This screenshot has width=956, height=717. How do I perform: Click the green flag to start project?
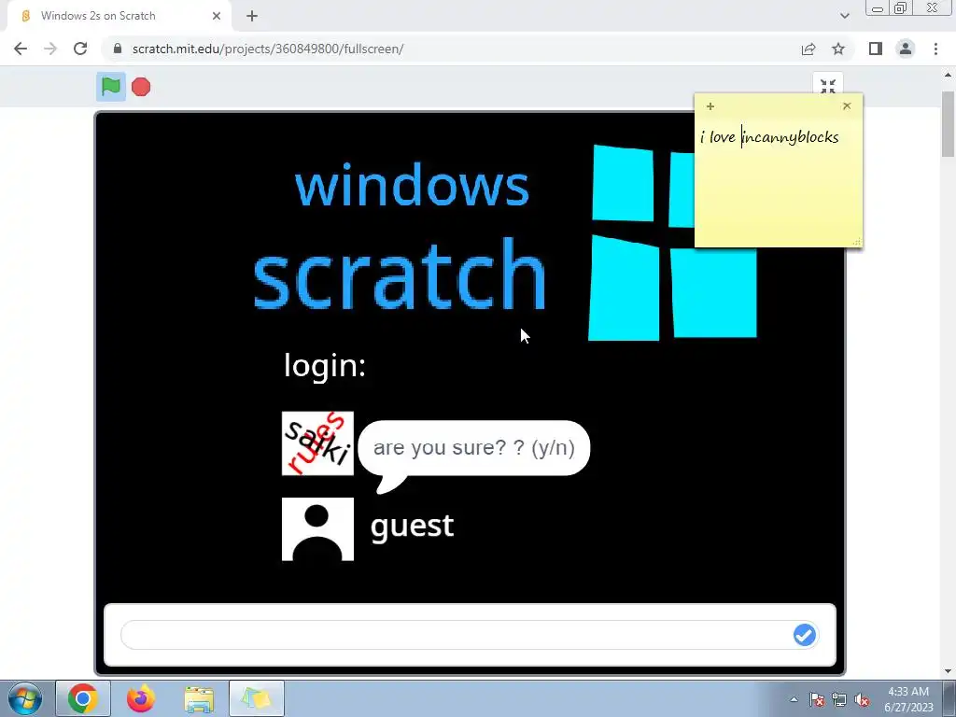pos(111,87)
